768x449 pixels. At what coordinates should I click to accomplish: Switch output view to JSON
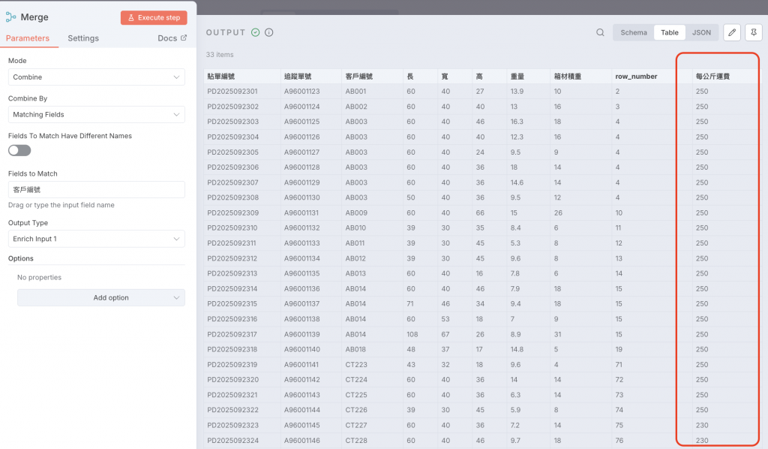pos(701,32)
